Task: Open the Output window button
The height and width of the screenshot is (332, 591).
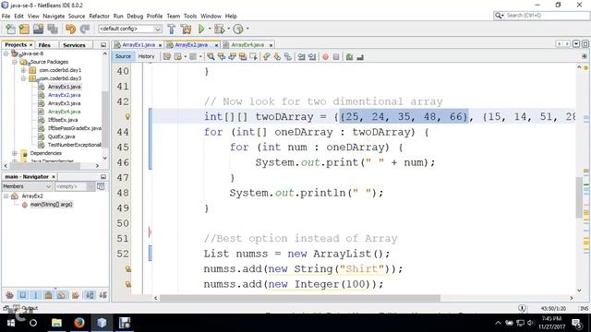Action: point(26,308)
